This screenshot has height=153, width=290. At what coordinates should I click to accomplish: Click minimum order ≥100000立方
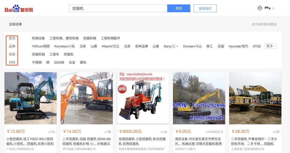[214, 132]
